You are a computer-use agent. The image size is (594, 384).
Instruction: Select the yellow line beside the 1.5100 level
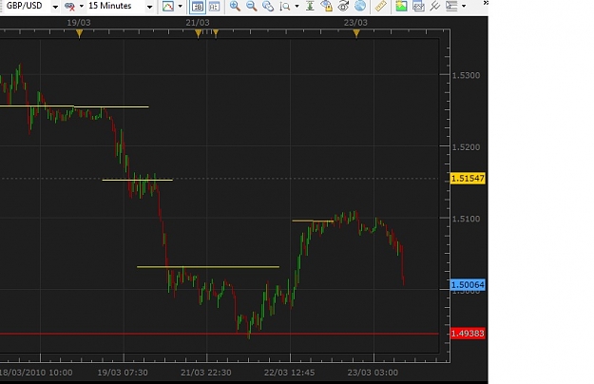313,221
